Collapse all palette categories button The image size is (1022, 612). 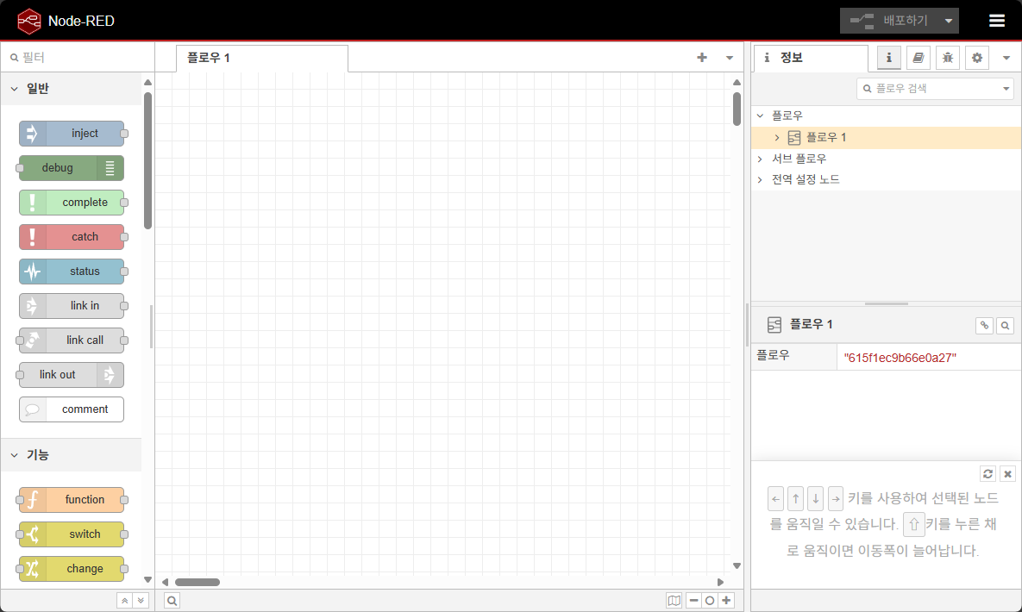[x=124, y=600]
